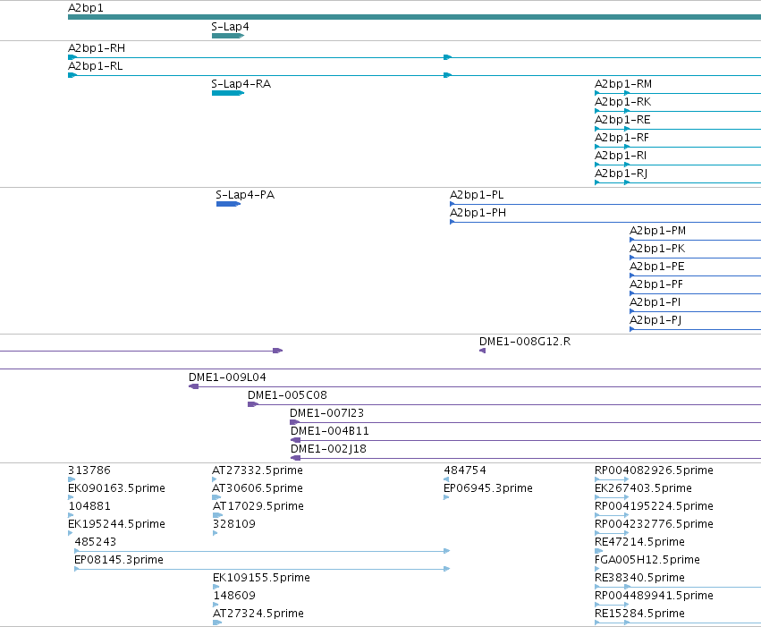
Task: Select the DME1-002J18 clone label
Action: 328,449
